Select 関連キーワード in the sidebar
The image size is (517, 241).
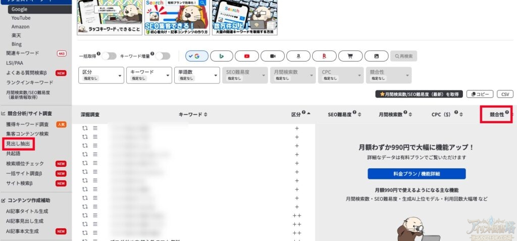[x=23, y=53]
